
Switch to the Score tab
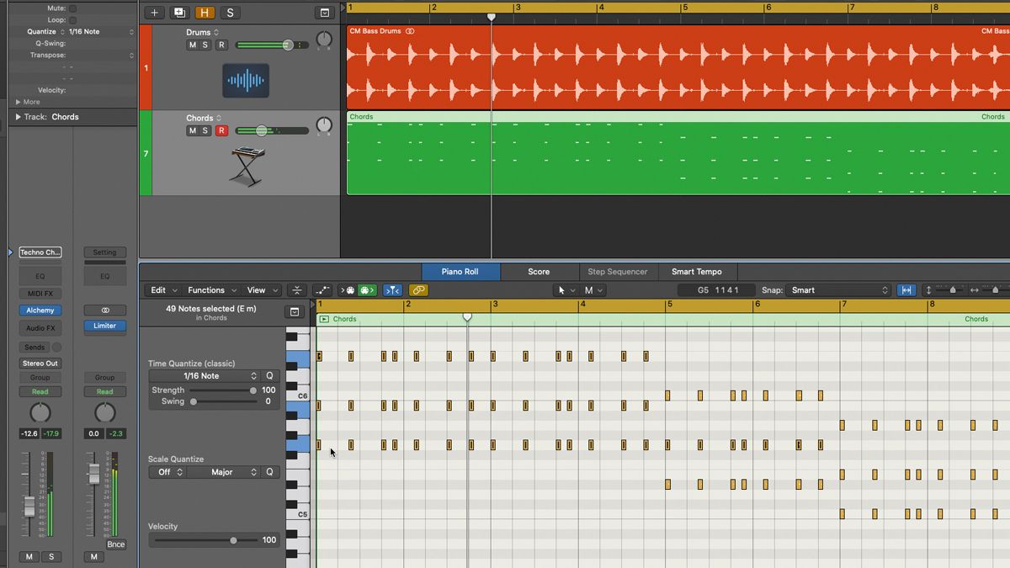(539, 272)
